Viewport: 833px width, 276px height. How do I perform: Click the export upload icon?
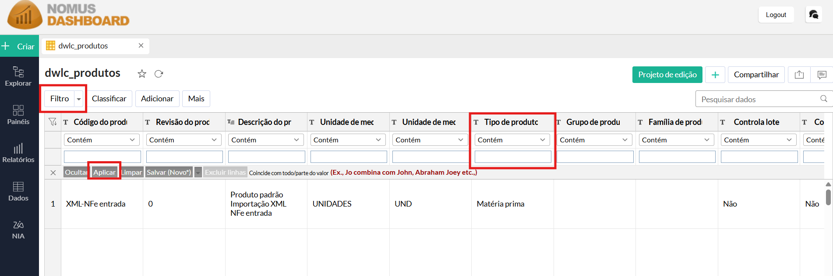pos(799,75)
